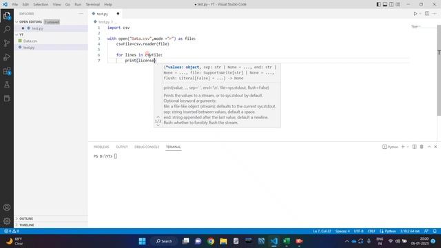Open File Explorer from taskbar
The image size is (441, 248).
click(x=223, y=241)
